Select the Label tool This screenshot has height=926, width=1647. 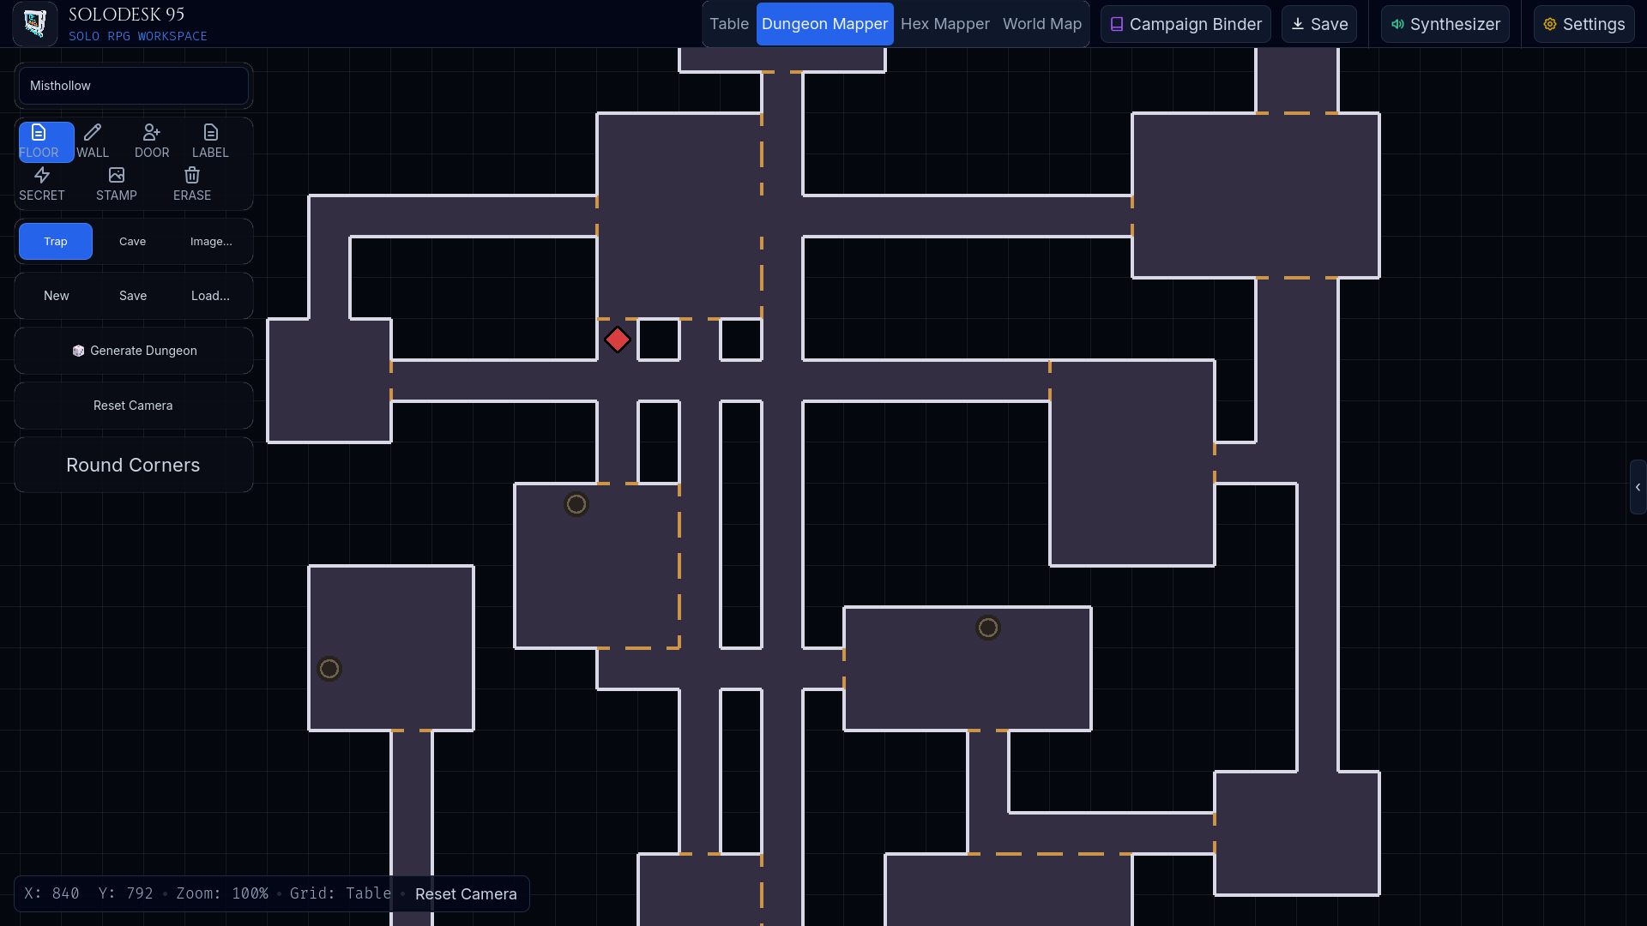[x=210, y=141]
